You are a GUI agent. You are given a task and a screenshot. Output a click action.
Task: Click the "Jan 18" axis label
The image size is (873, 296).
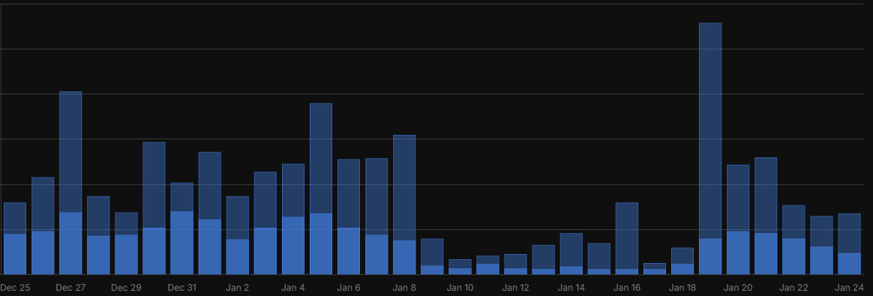pos(682,288)
